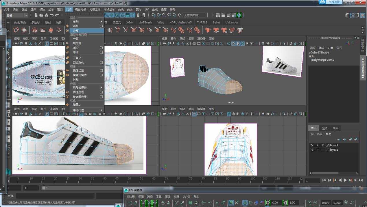Open the 渲染器 menu in perspective viewport

point(201,38)
